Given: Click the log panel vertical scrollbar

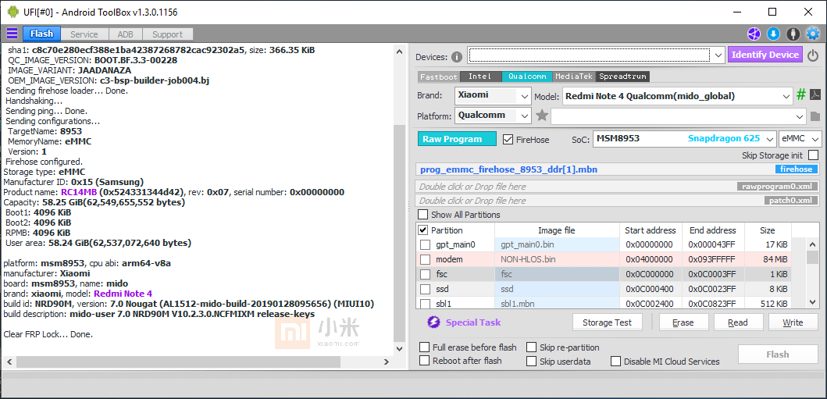Looking at the screenshot, I should pos(401,201).
